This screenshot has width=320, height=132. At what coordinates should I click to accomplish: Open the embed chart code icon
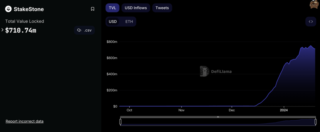click(x=311, y=22)
